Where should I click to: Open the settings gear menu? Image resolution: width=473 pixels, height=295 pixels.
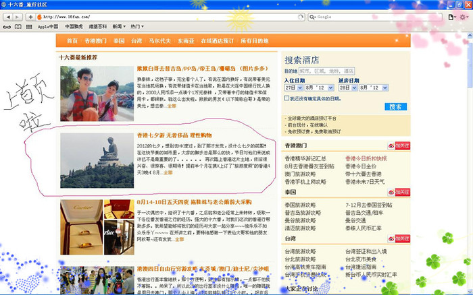(x=464, y=17)
